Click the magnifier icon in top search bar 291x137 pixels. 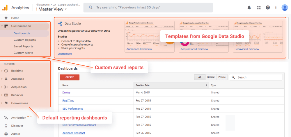pos(91,7)
